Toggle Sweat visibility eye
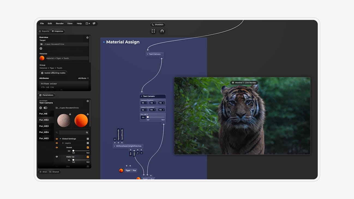The width and height of the screenshot is (354, 199). [57, 147]
